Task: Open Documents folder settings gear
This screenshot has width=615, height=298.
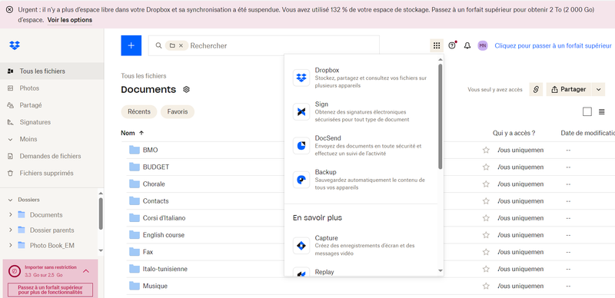Action: click(186, 89)
